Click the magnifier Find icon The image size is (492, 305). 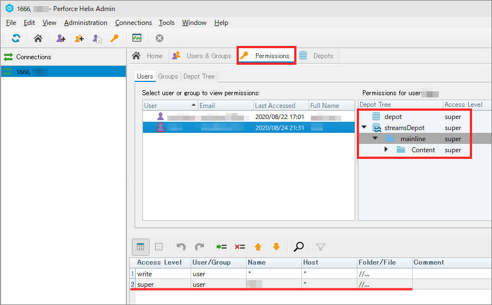[x=299, y=247]
